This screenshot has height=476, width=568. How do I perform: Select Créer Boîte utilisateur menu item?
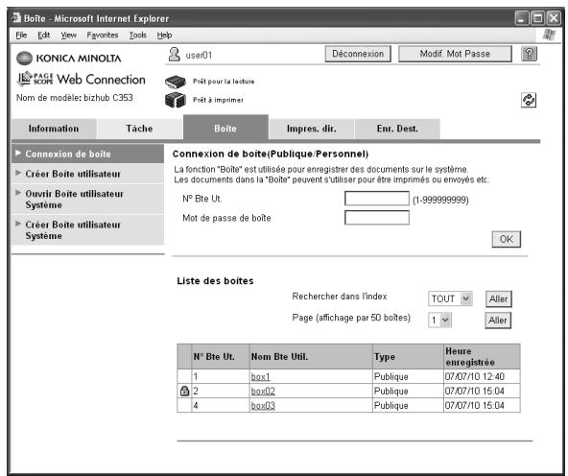(x=87, y=174)
